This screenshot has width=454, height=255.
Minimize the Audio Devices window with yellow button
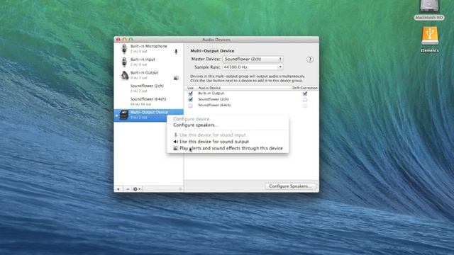pyautogui.click(x=125, y=40)
